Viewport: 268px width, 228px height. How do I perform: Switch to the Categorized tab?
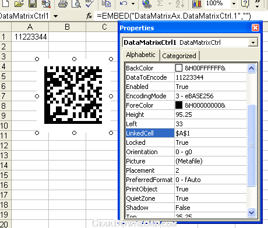[x=179, y=56]
